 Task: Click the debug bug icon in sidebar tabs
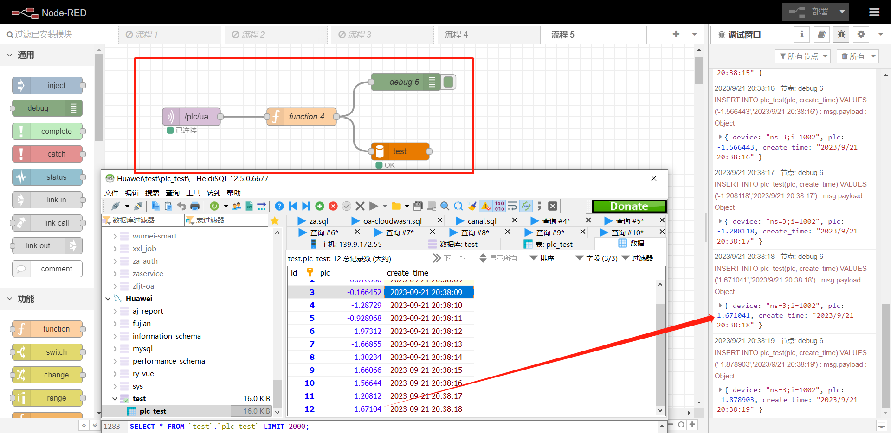841,34
